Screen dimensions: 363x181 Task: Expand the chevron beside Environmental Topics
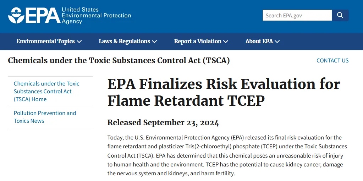click(x=79, y=42)
